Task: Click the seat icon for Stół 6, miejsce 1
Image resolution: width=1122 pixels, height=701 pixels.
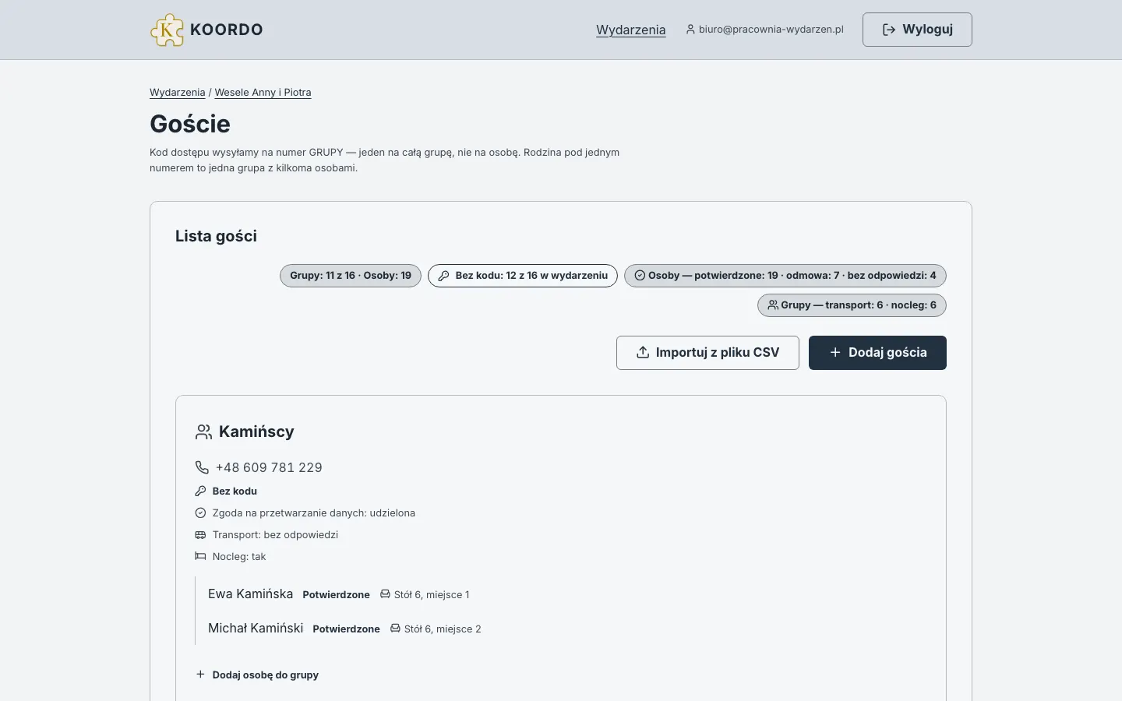Action: (x=385, y=594)
